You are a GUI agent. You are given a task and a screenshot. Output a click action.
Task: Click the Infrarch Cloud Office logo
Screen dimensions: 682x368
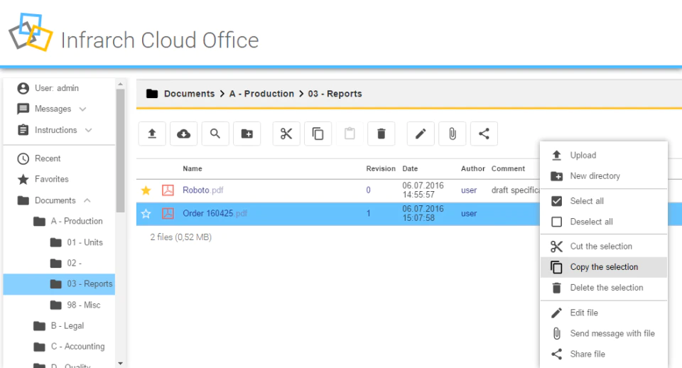[31, 32]
